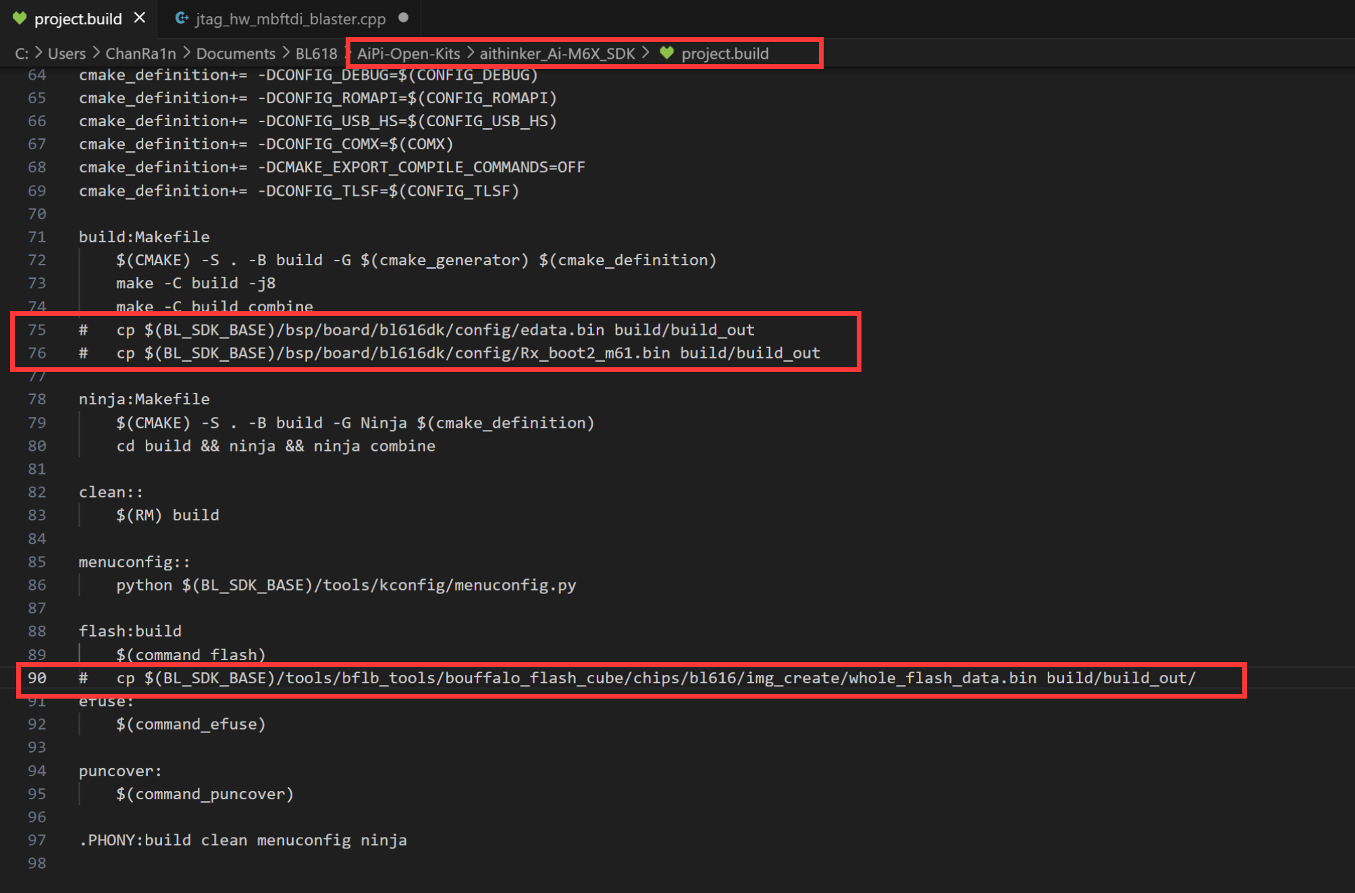Open AiPi-Open-Kits breadcrumb folder
This screenshot has width=1355, height=893.
tap(408, 54)
